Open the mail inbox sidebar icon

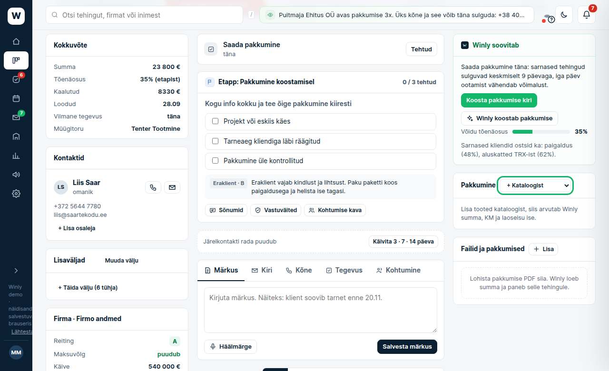click(x=16, y=117)
